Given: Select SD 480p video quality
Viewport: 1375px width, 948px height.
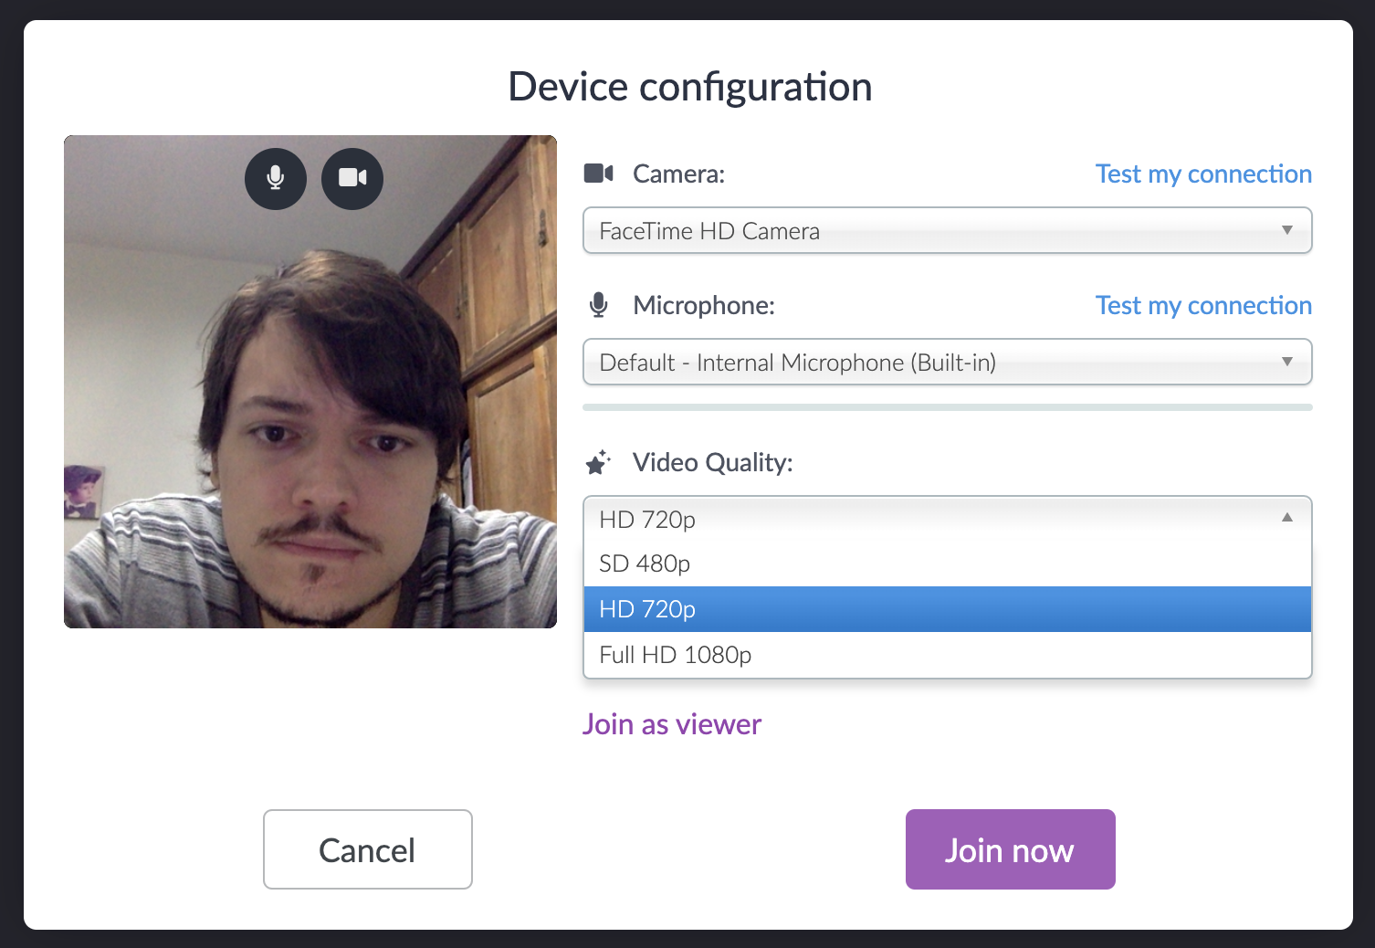Looking at the screenshot, I should pos(948,564).
